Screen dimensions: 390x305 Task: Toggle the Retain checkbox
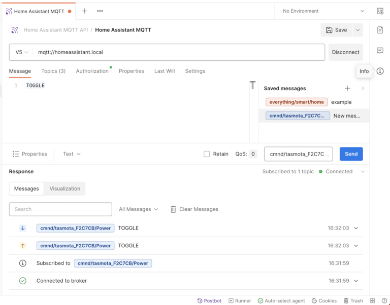(x=207, y=154)
